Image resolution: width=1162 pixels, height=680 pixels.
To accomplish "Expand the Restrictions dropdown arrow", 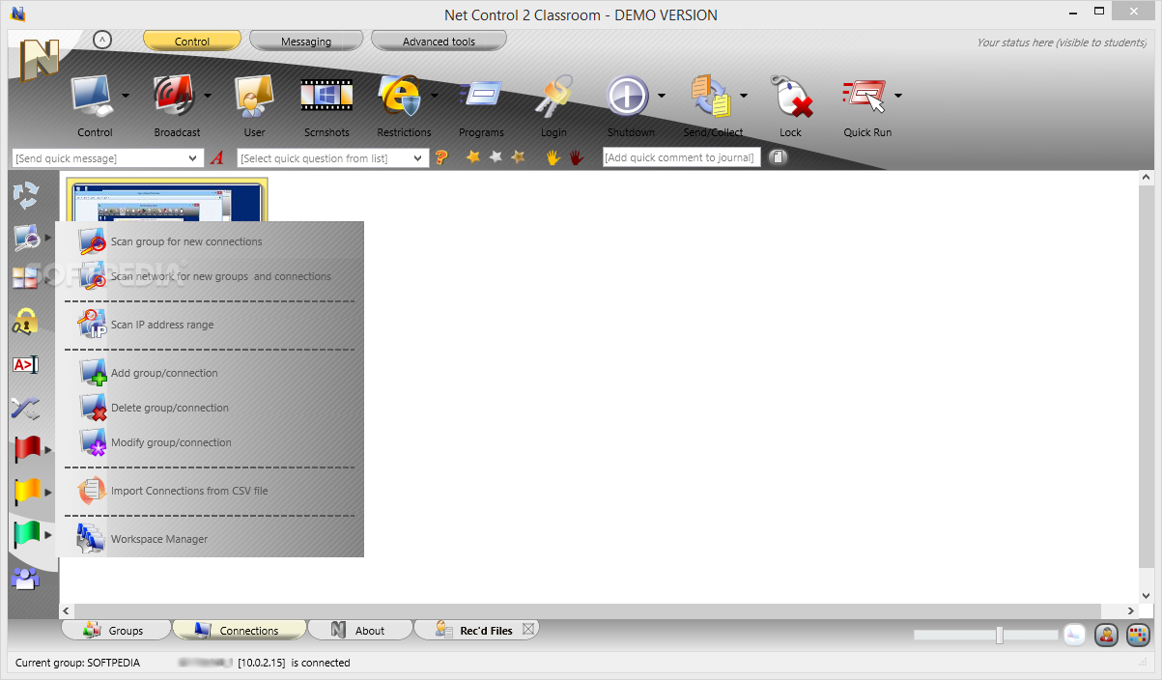I will (x=435, y=96).
